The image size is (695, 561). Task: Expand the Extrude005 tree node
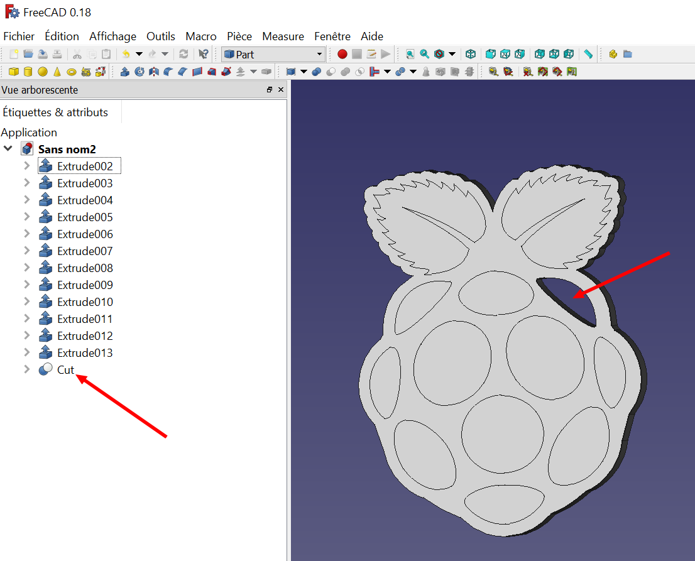[26, 217]
